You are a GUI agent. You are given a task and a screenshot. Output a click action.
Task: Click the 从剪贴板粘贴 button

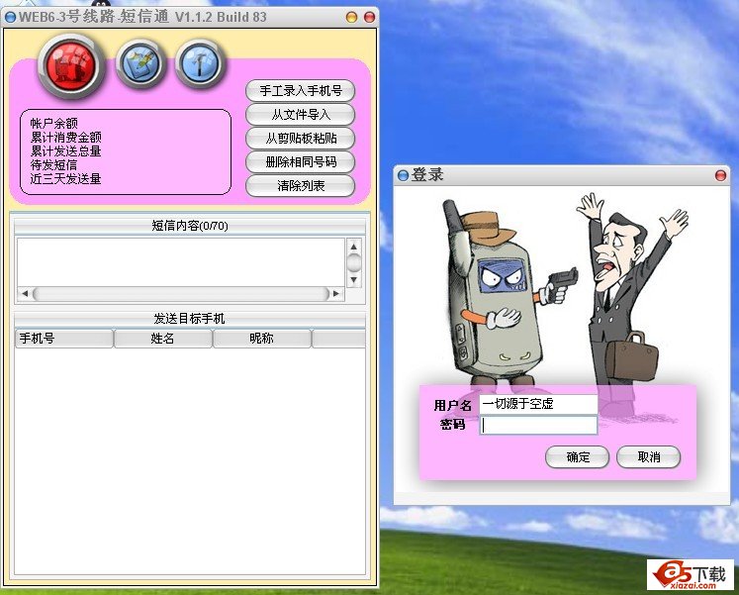(300, 139)
